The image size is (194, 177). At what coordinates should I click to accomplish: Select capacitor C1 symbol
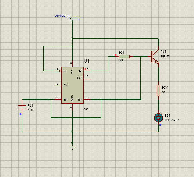click(22, 107)
